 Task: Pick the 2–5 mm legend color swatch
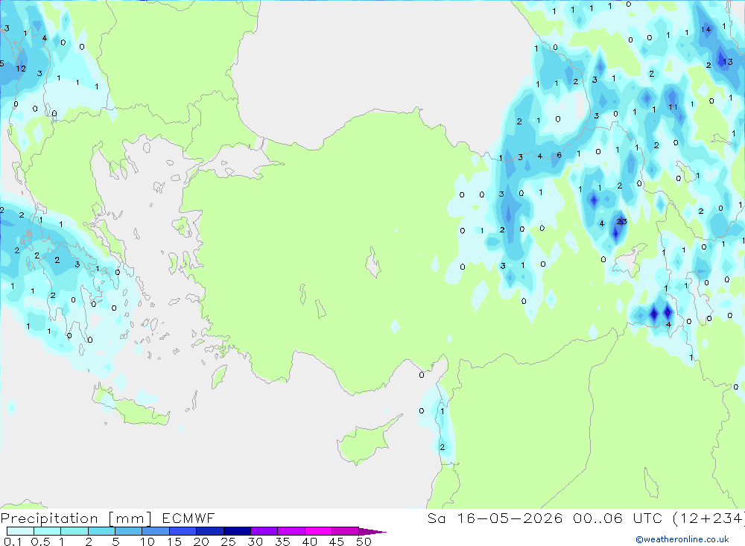101,531
